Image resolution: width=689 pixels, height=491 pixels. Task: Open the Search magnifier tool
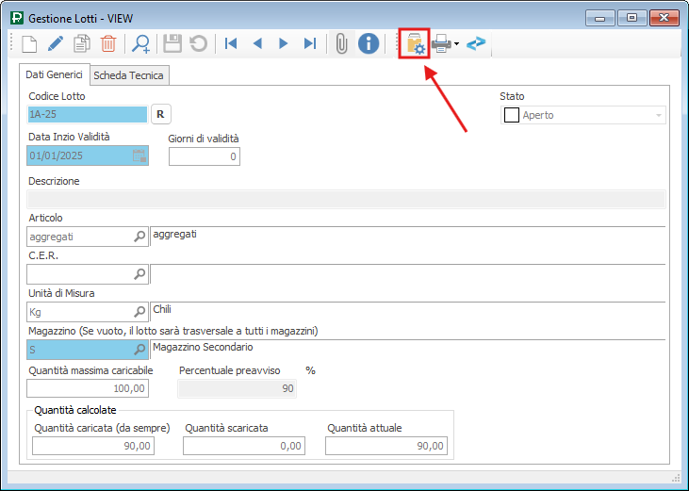click(141, 43)
